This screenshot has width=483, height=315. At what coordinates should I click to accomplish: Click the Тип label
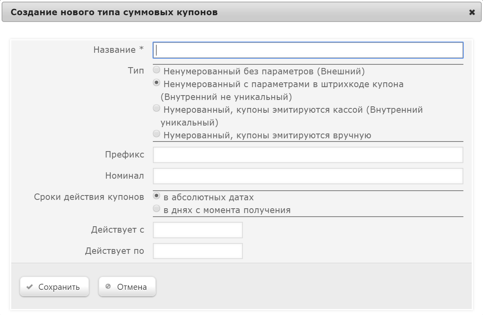coord(136,71)
